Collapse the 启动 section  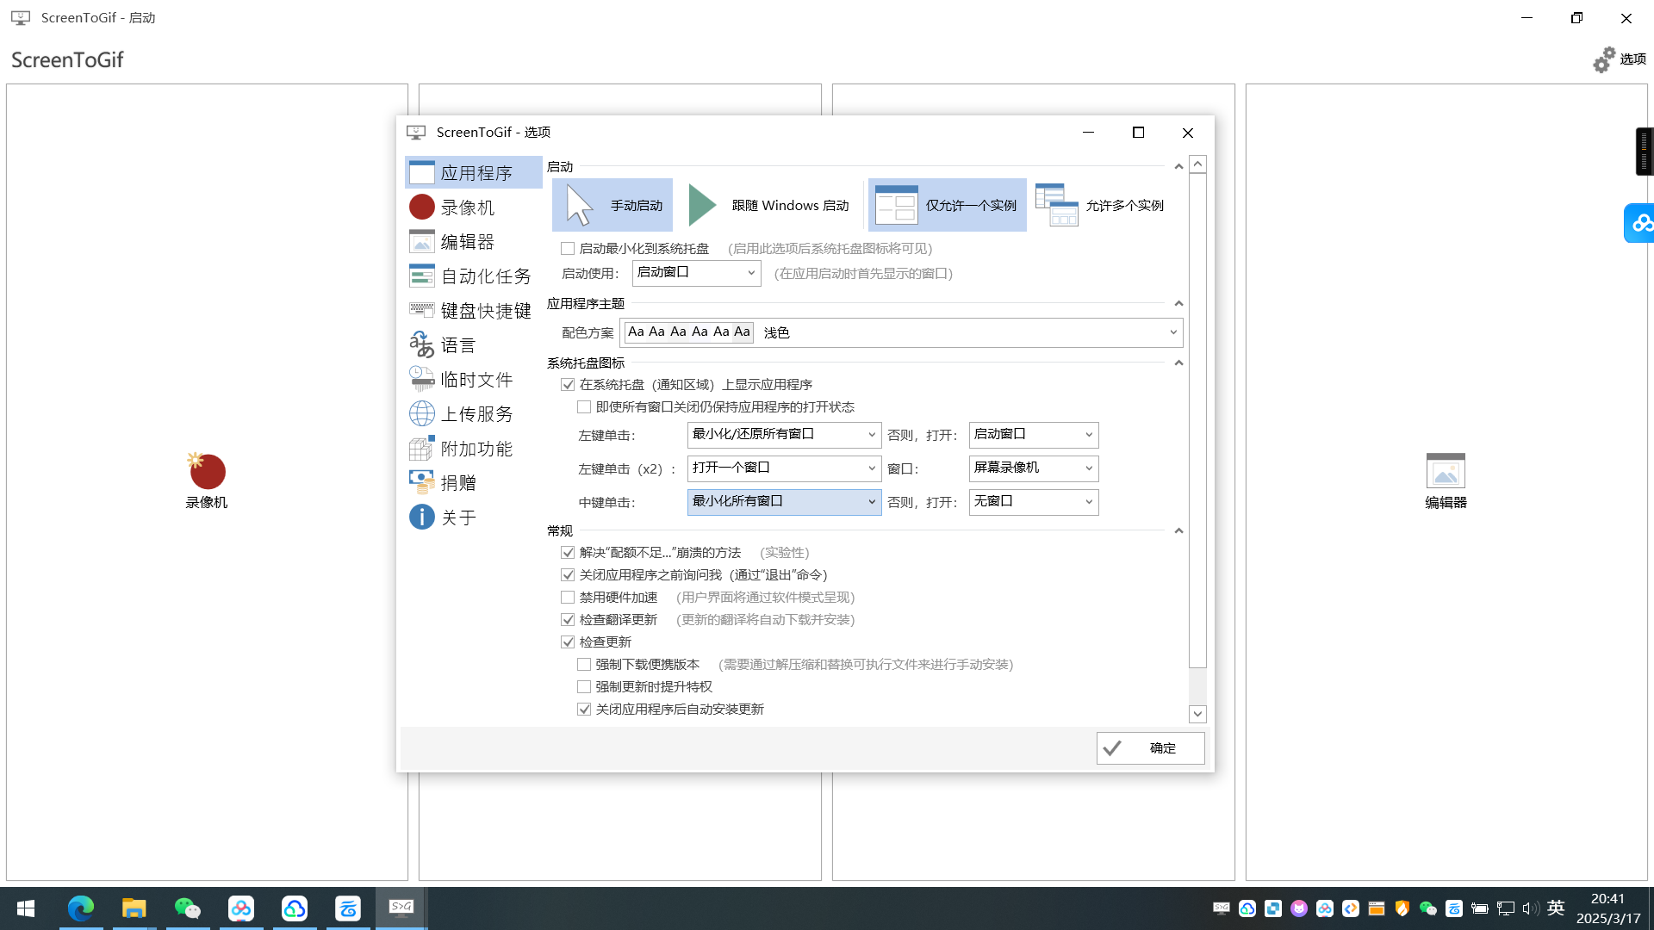tap(1178, 167)
